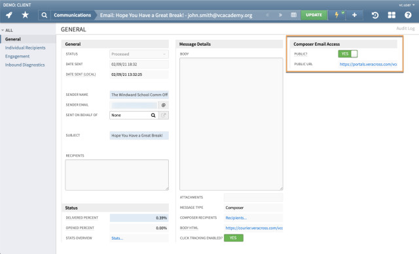This screenshot has height=254, width=419.
Task: Click the rocket launchpad icon
Action: click(9, 15)
